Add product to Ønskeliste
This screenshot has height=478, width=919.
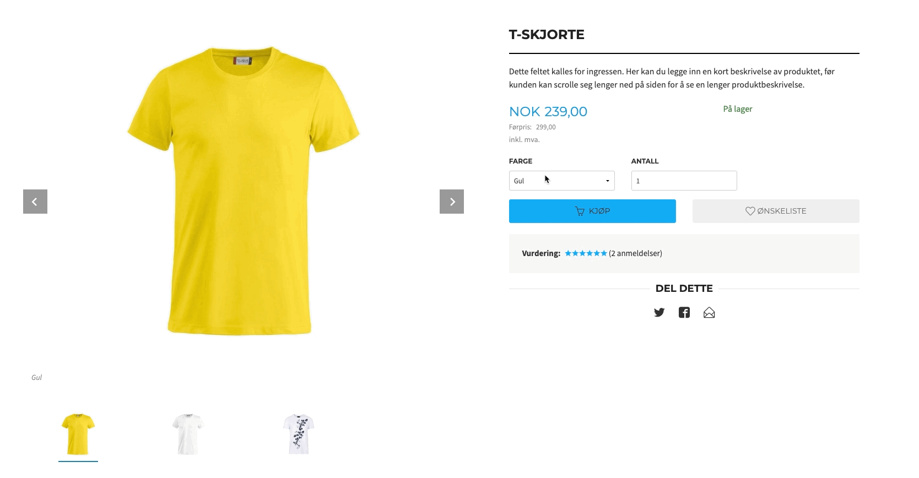[776, 211]
